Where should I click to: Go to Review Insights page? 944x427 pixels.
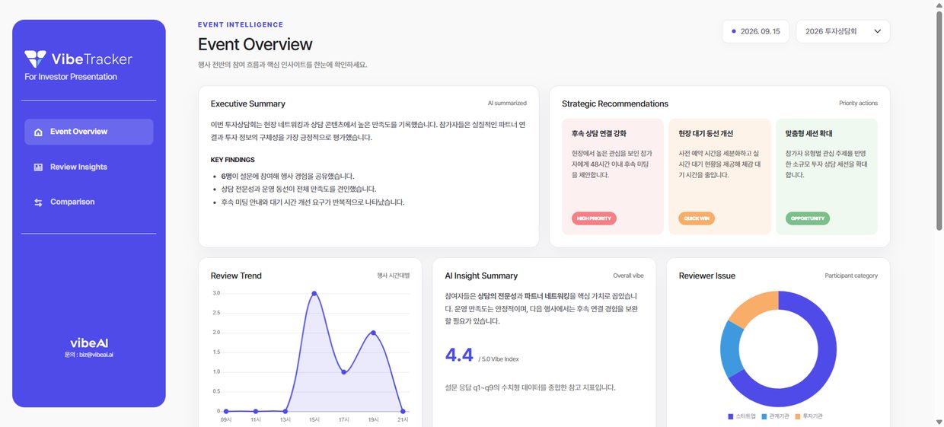[x=88, y=167]
